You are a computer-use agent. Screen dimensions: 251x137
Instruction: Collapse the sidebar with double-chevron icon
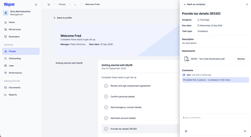pos(36,5)
